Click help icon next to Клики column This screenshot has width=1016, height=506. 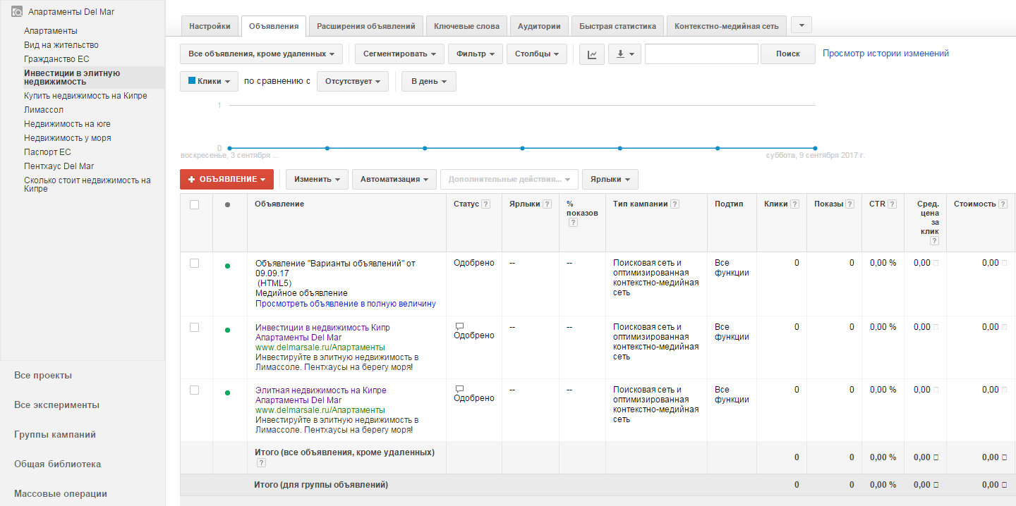click(x=795, y=204)
